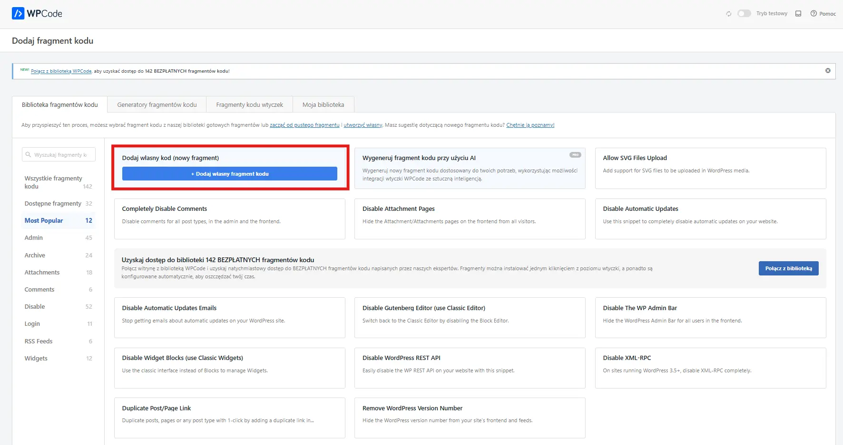Filter by Admin category
Viewport: 843px width, 445px height.
pyautogui.click(x=34, y=238)
